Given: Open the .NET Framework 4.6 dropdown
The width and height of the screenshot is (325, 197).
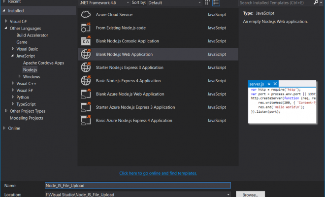Looking at the screenshot, I should (x=104, y=2).
